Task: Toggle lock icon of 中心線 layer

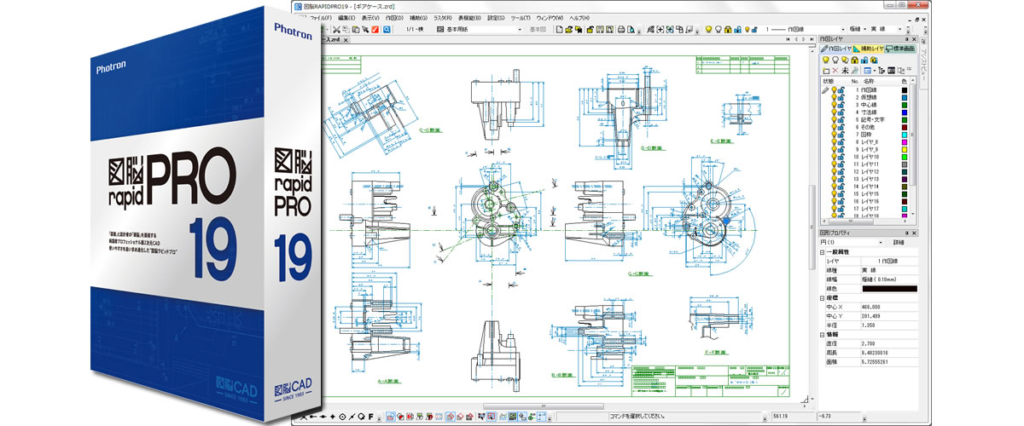Action: click(x=841, y=105)
